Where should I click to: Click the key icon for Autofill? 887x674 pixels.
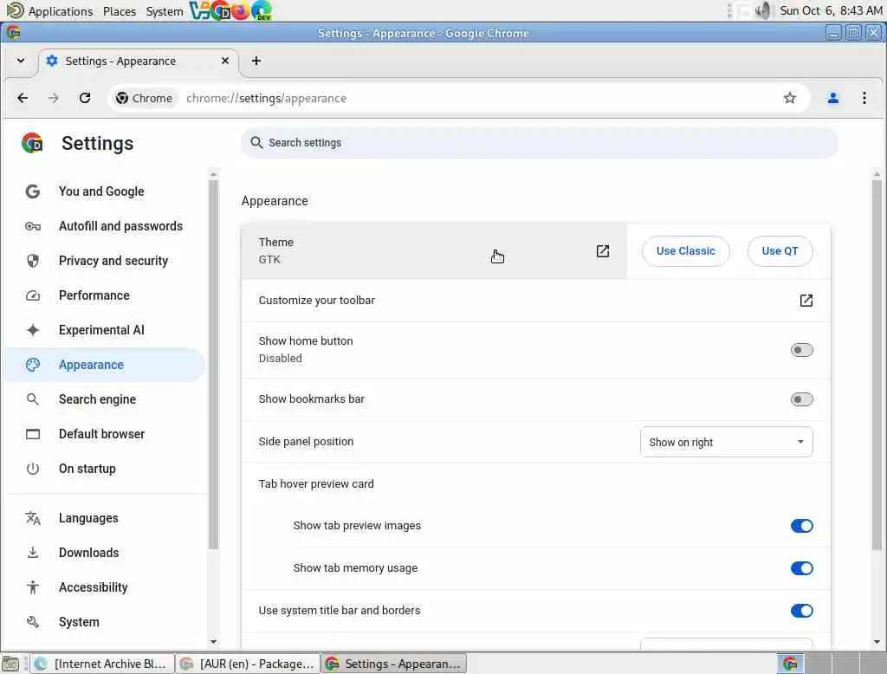click(x=33, y=226)
